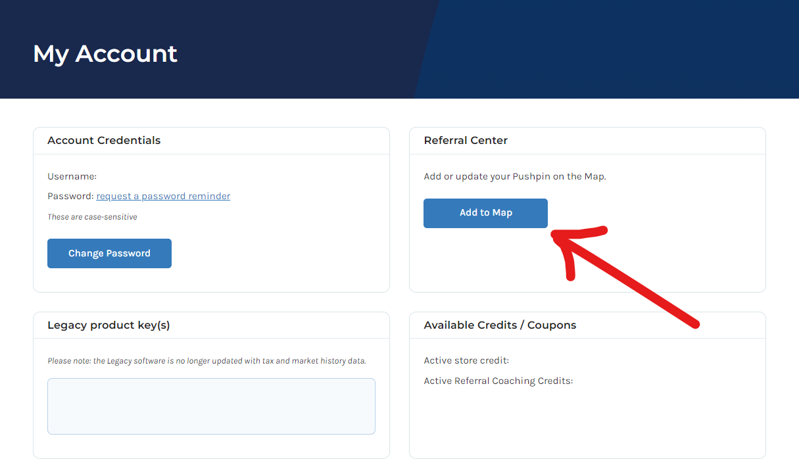This screenshot has width=799, height=476.
Task: Click the Change Password button
Action: [x=109, y=253]
